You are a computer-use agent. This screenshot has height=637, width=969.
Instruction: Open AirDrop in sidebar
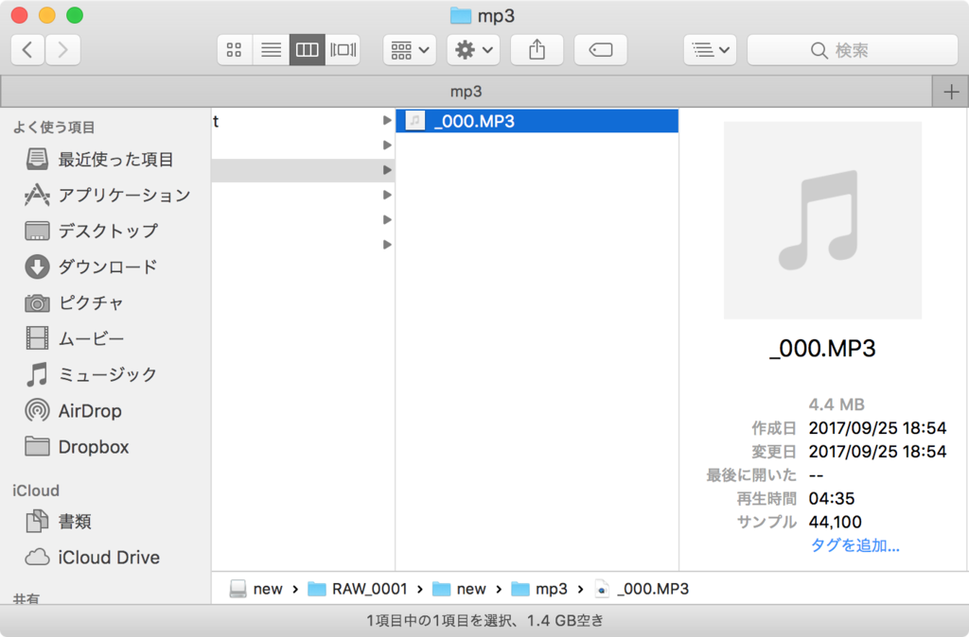coord(73,410)
